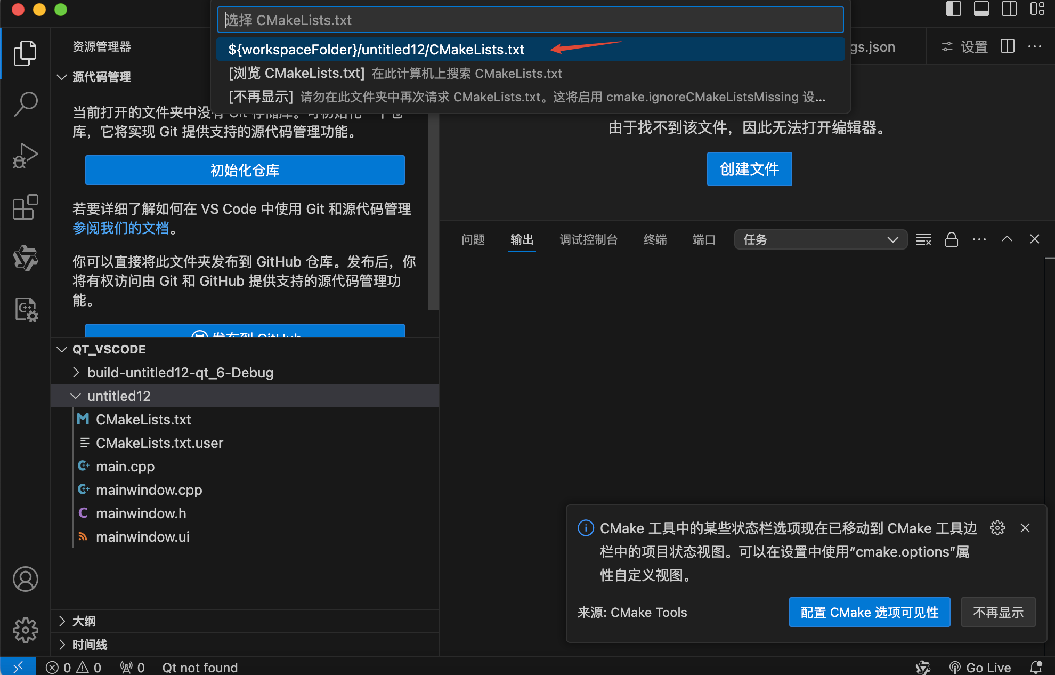Enable output scroll lock
This screenshot has width=1055, height=675.
952,240
